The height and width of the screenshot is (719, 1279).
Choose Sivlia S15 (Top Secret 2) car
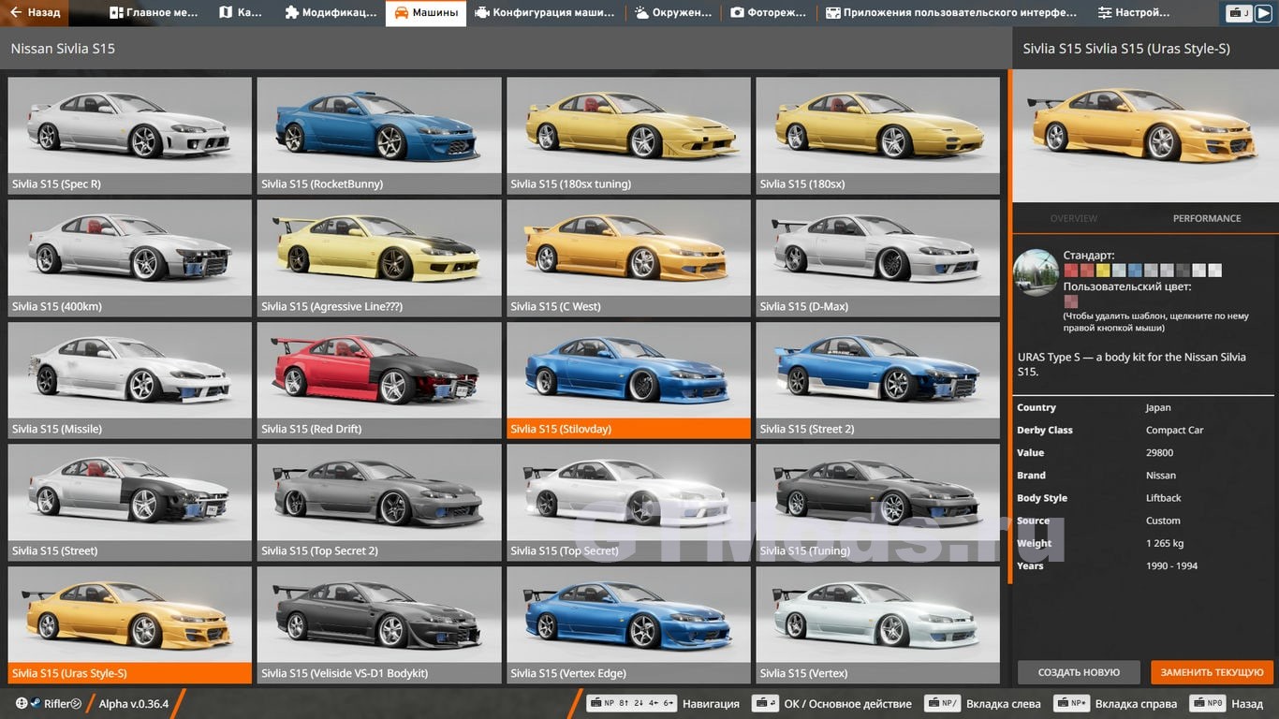click(x=379, y=502)
